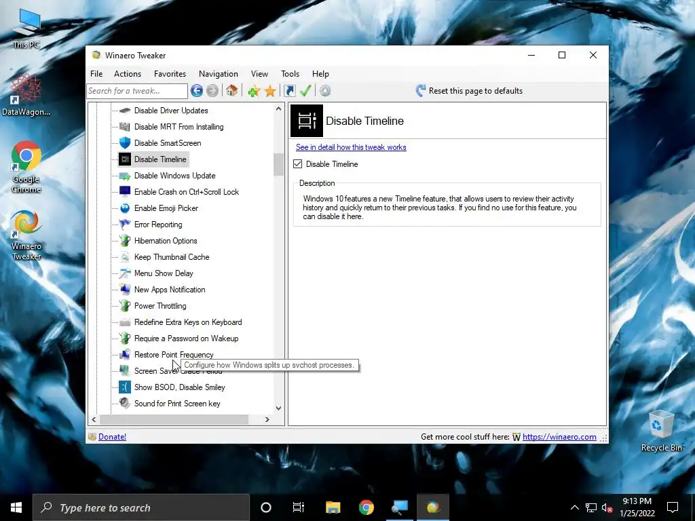Open the Favorites menu
Screen dimensions: 695x521
[x=170, y=74]
